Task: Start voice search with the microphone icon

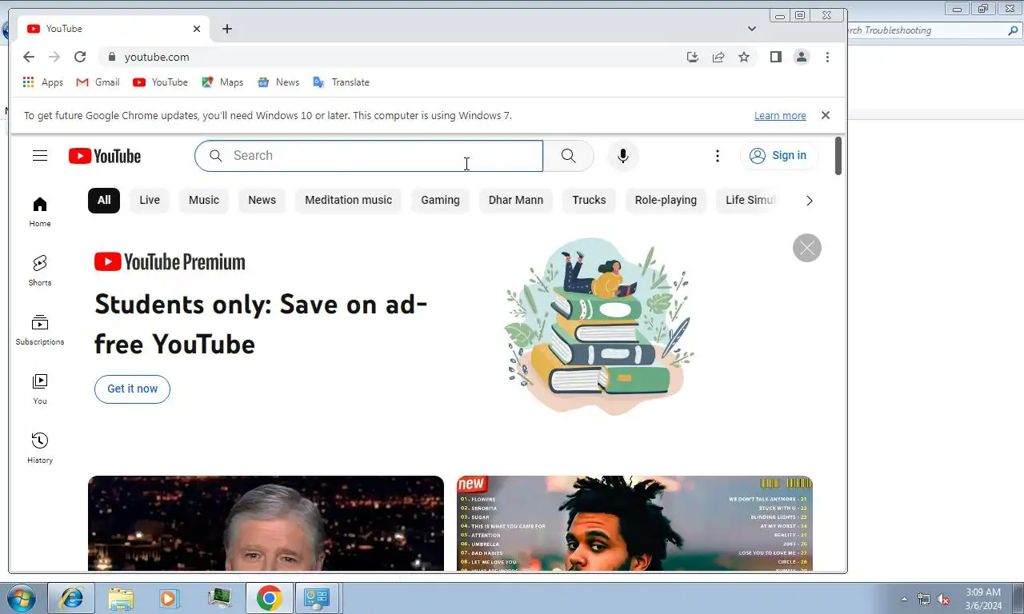Action: pos(623,156)
